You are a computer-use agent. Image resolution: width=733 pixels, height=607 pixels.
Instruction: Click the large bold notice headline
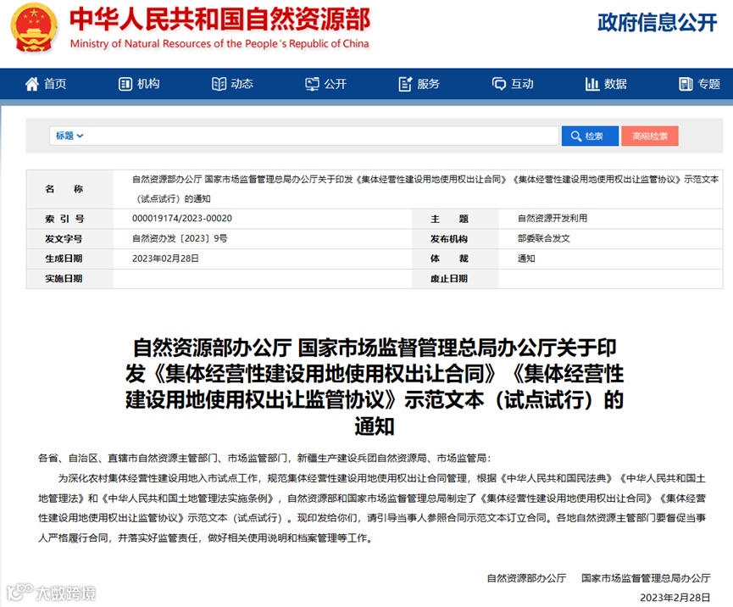point(374,387)
